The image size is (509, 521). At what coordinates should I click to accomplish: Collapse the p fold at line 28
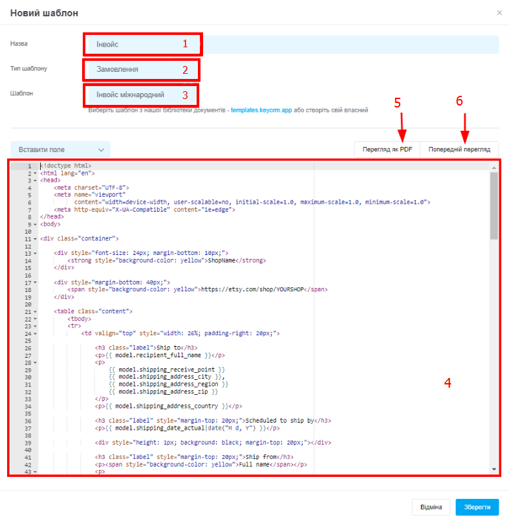tap(35, 363)
